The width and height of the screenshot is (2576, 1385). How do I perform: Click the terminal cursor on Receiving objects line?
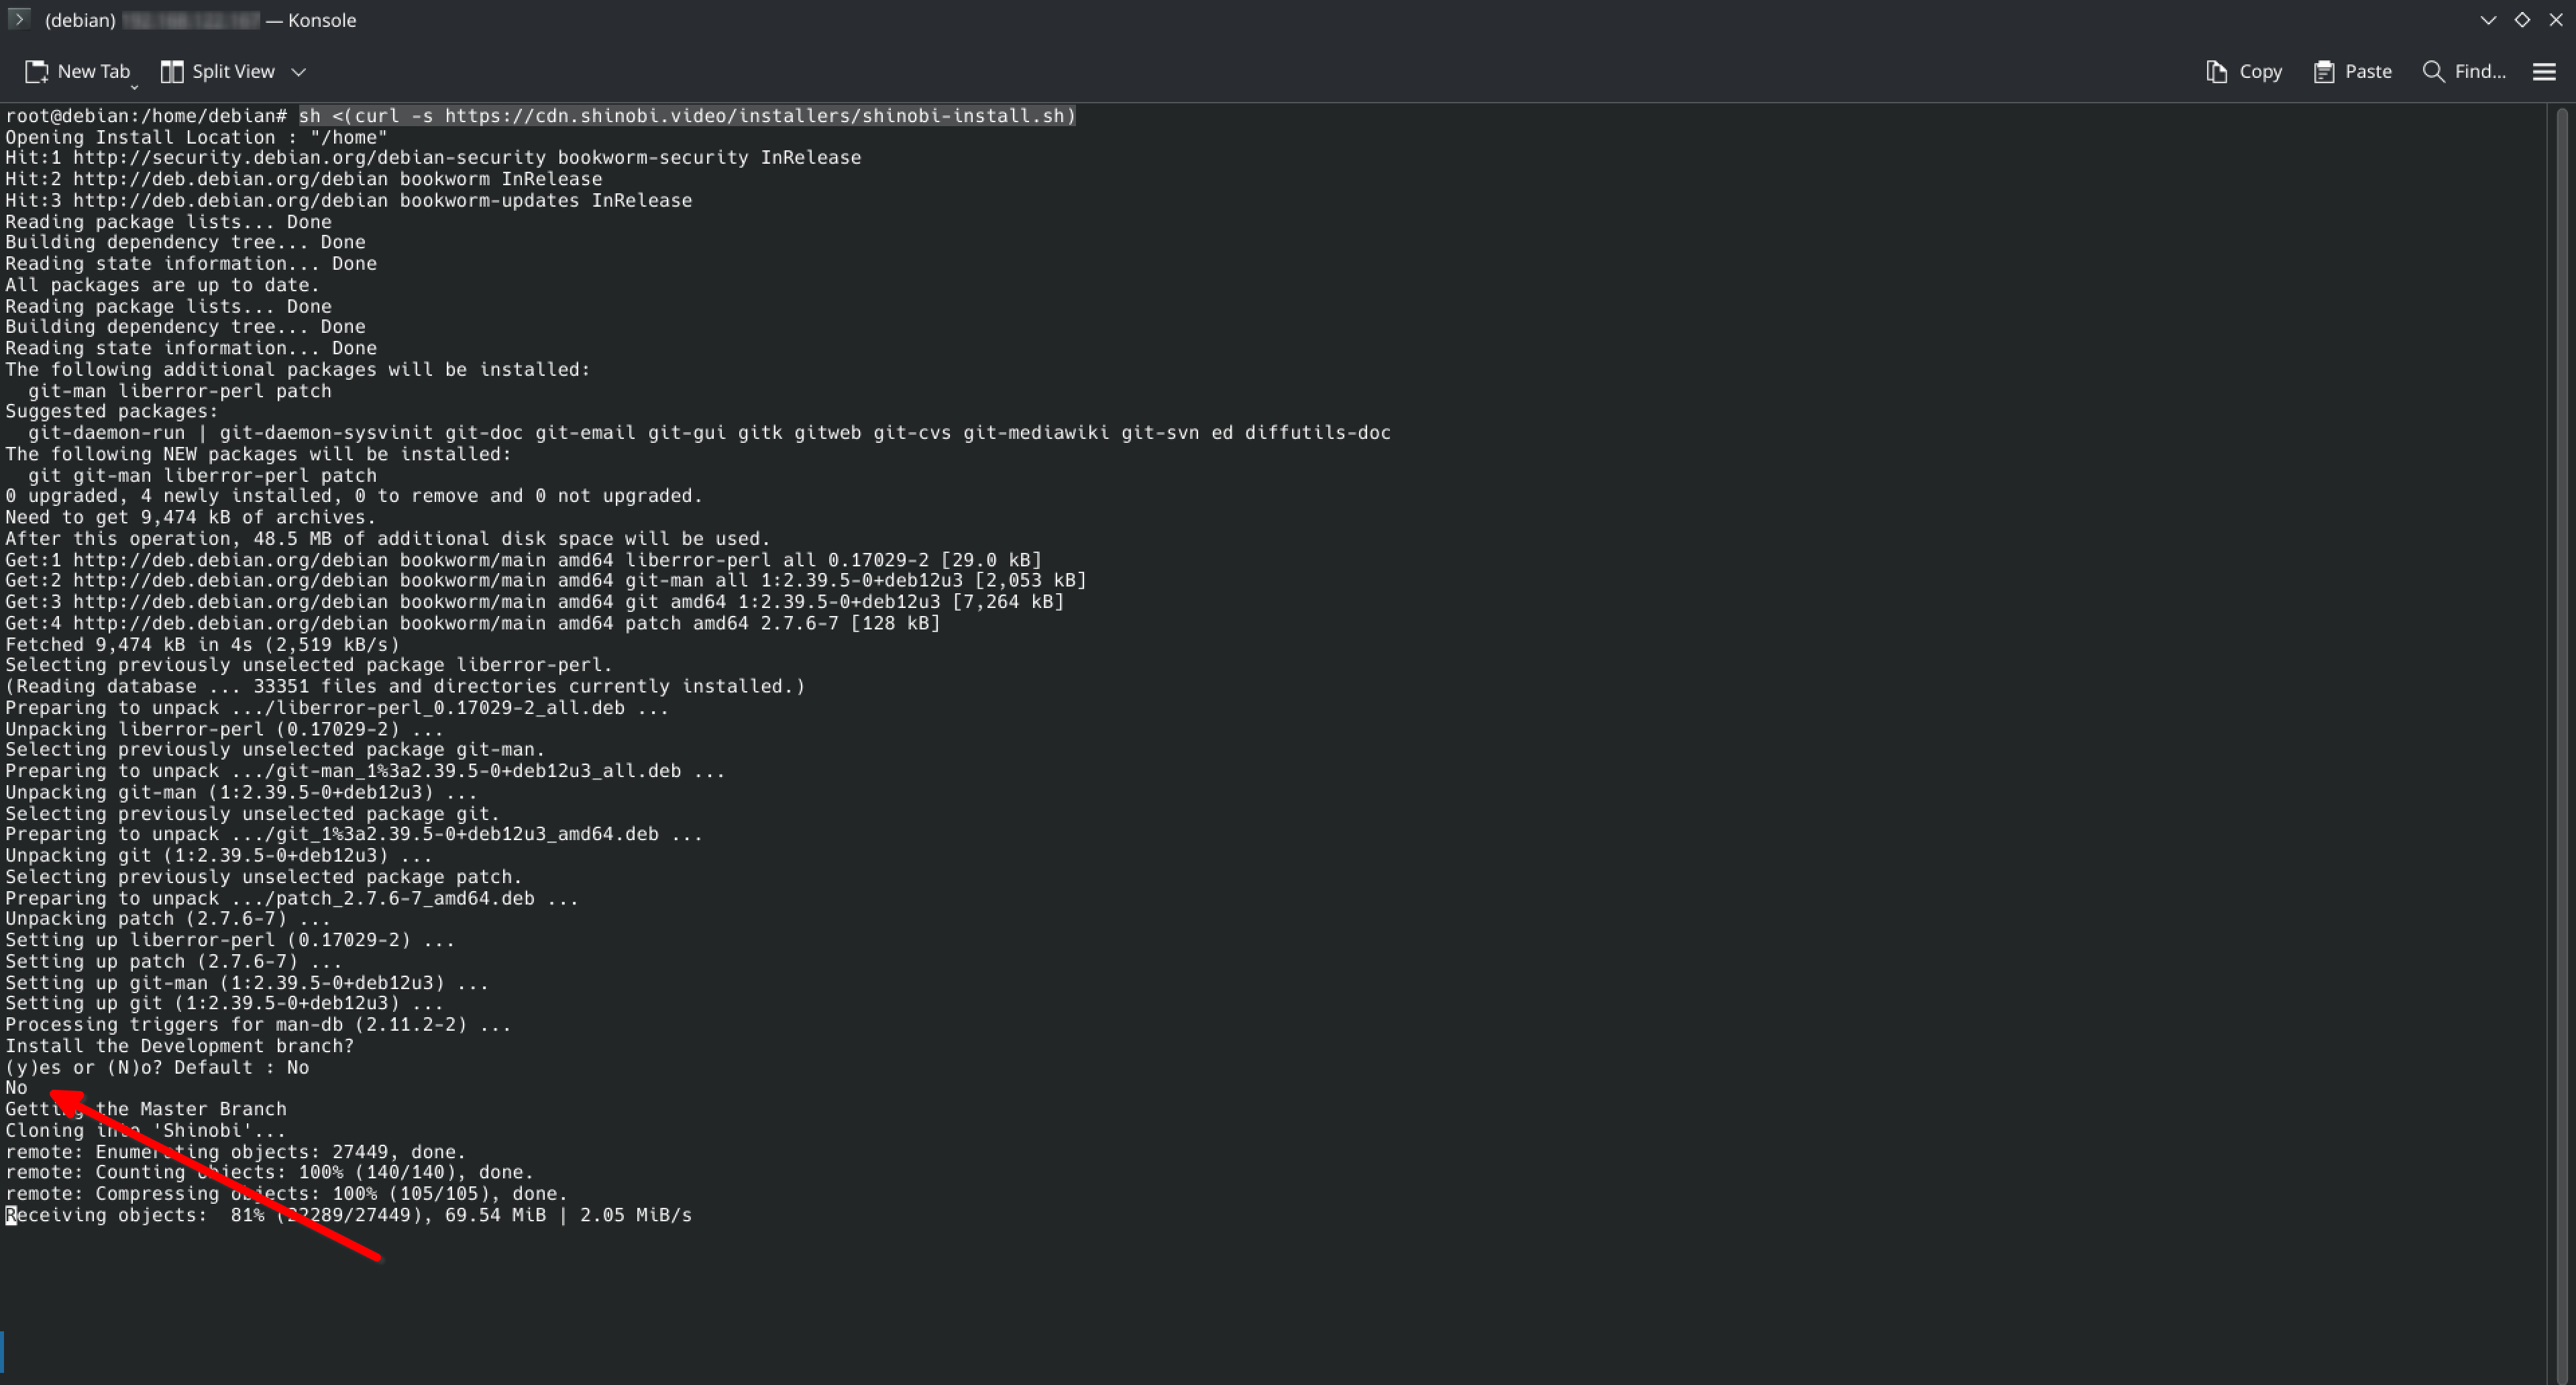pyautogui.click(x=11, y=1215)
